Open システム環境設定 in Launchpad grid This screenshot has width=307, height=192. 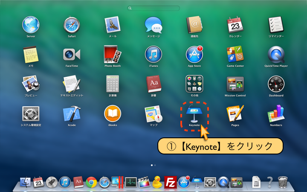31,113
